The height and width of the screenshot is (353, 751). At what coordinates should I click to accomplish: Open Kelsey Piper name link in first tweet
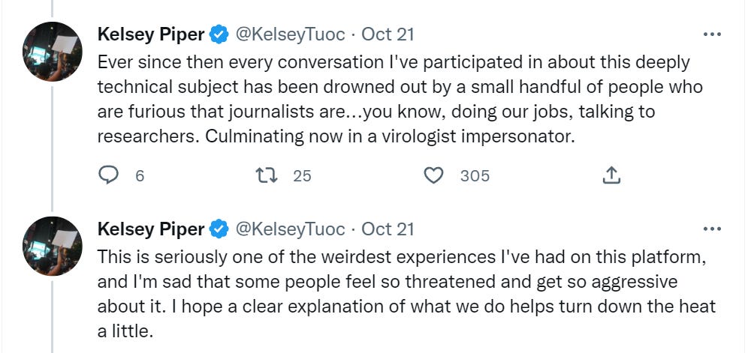point(150,34)
